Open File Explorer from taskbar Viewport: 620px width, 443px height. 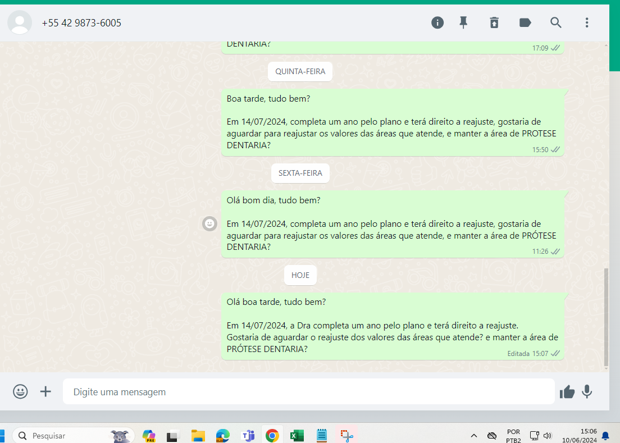(198, 436)
